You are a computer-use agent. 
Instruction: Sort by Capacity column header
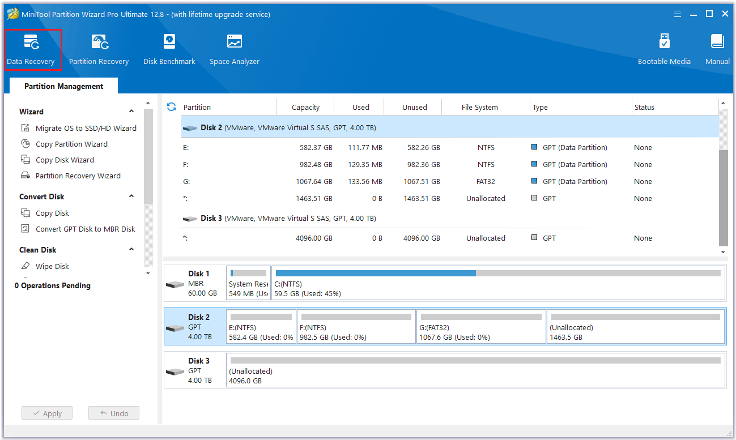(x=305, y=107)
